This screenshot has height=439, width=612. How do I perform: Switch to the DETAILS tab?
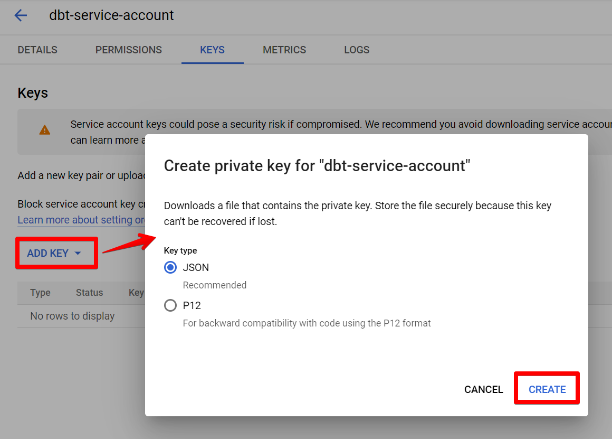point(37,50)
